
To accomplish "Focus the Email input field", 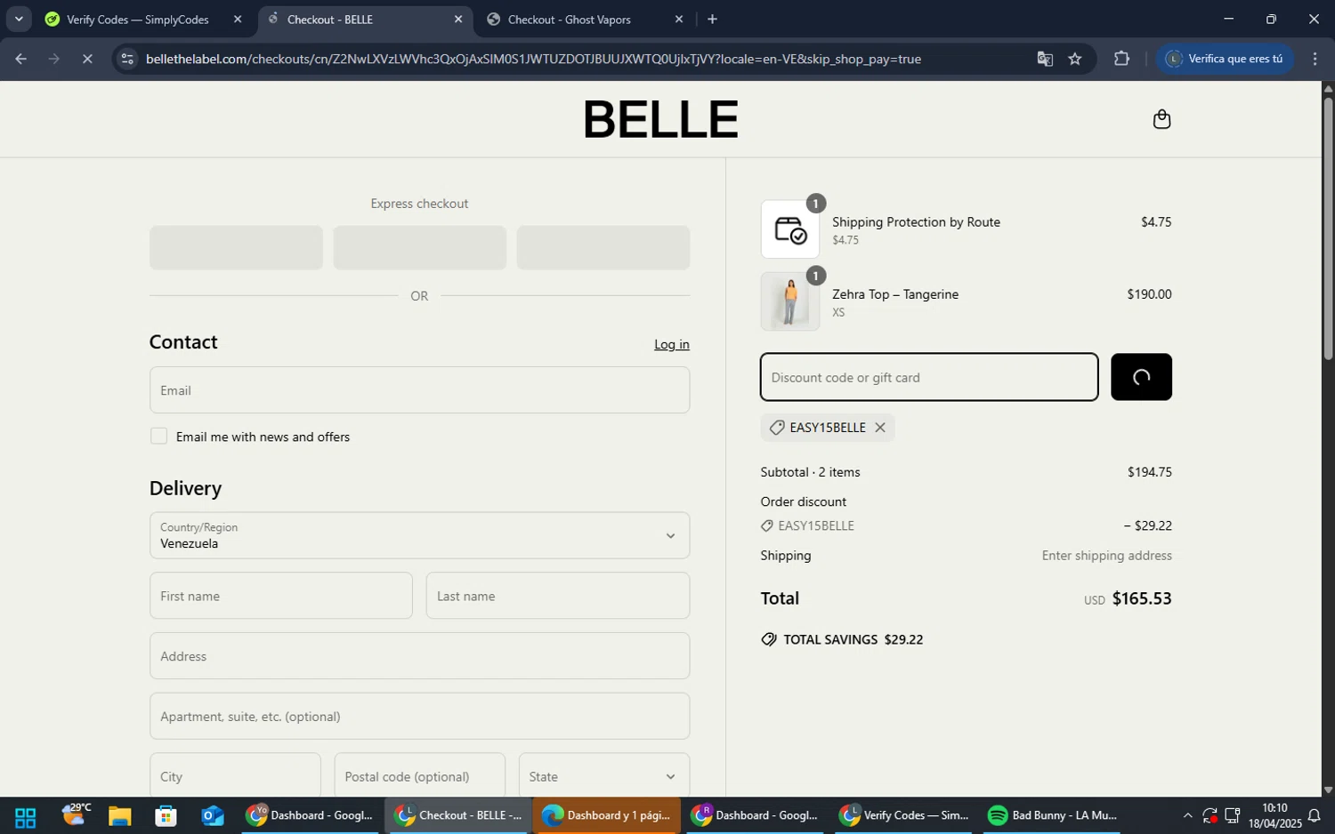I will [419, 390].
